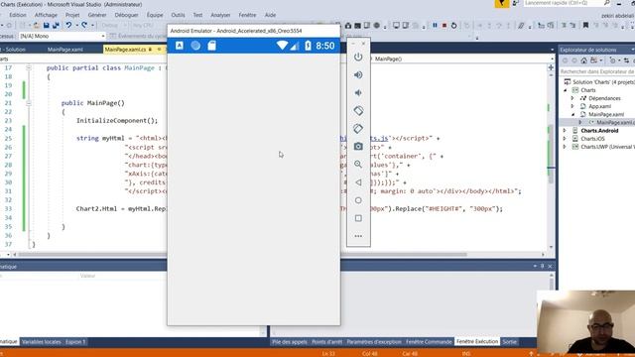Click the Save All icon
Image resolution: width=635 pixels, height=357 pixels.
56,25
